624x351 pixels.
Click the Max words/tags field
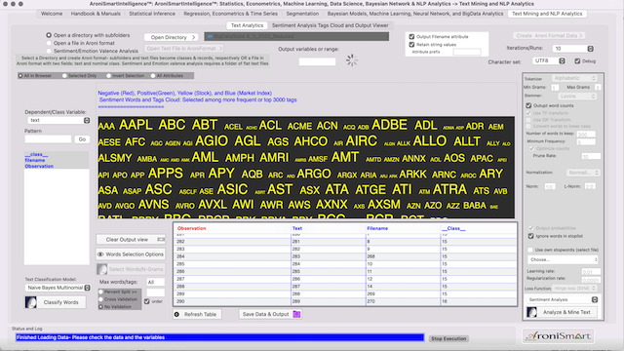pyautogui.click(x=156, y=282)
